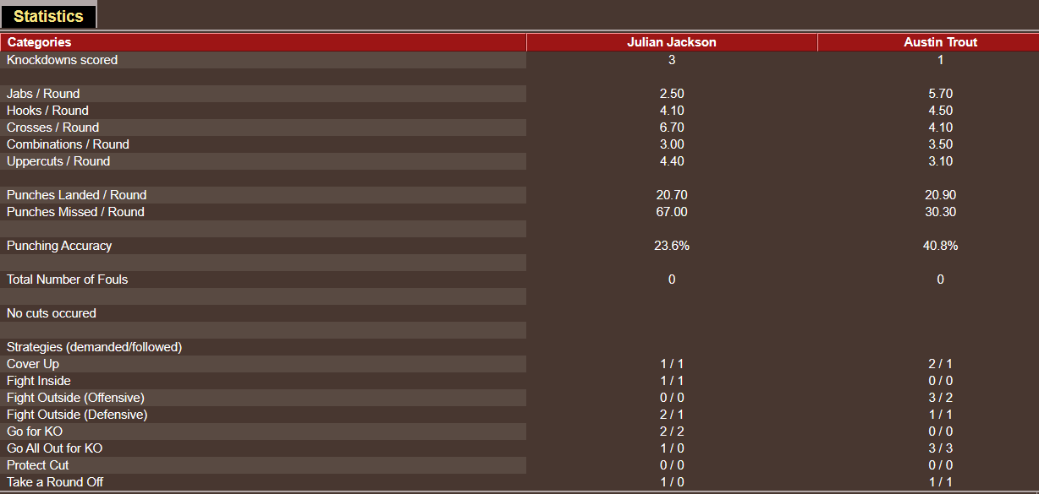Select the Protect Cut label

[x=38, y=465]
